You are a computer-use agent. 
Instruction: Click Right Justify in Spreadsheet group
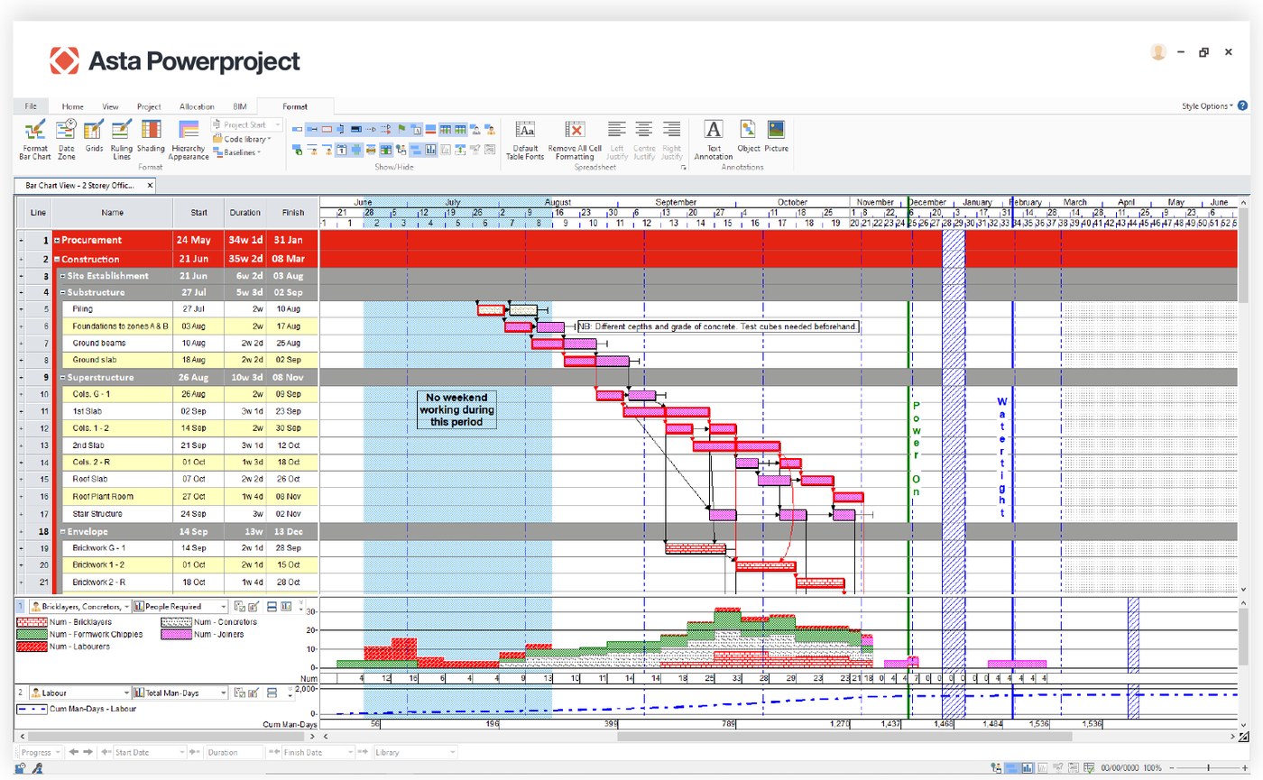[672, 139]
